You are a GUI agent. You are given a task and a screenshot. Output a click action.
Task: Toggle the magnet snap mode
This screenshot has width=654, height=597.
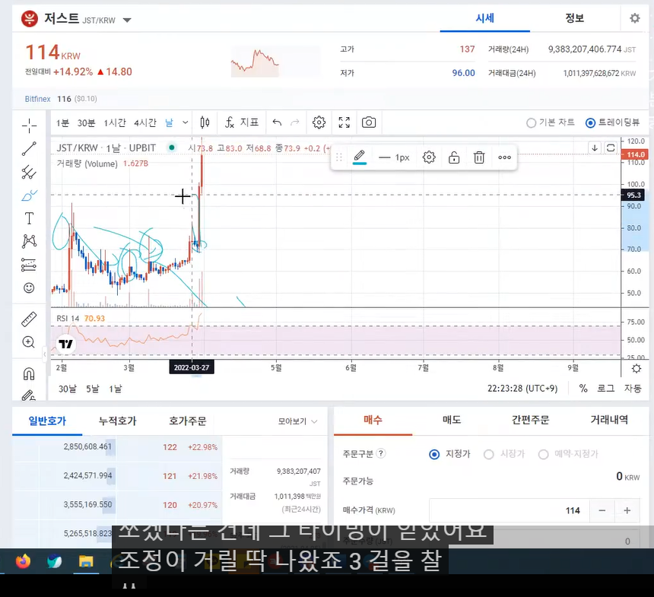[x=29, y=374]
